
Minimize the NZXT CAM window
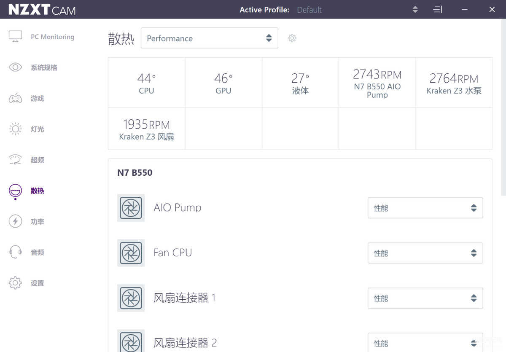pyautogui.click(x=465, y=9)
